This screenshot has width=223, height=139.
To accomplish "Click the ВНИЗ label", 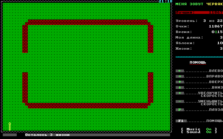I will 217,88.
